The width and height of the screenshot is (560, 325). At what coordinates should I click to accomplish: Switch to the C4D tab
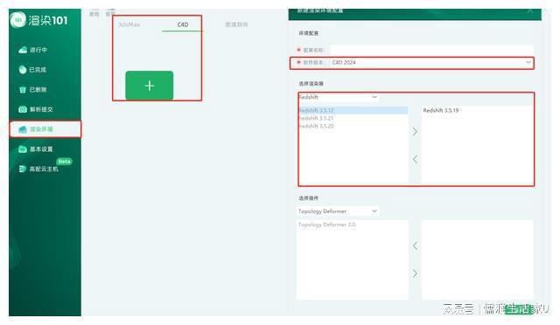pyautogui.click(x=183, y=24)
